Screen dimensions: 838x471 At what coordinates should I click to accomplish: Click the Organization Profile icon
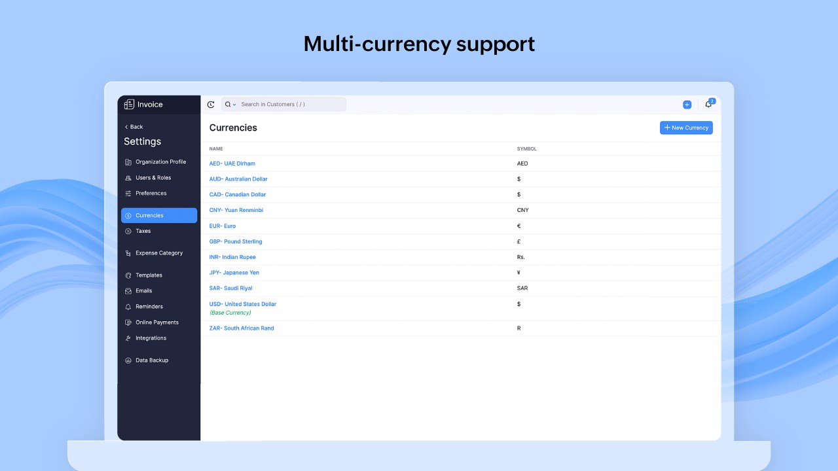(128, 162)
